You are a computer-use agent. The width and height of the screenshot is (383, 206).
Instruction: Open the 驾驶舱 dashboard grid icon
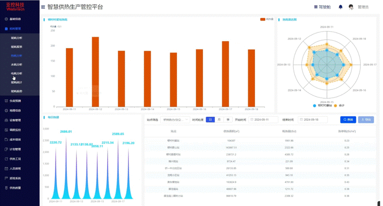pos(316,7)
